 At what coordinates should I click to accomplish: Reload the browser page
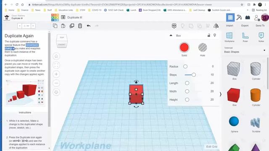[x=17, y=5]
